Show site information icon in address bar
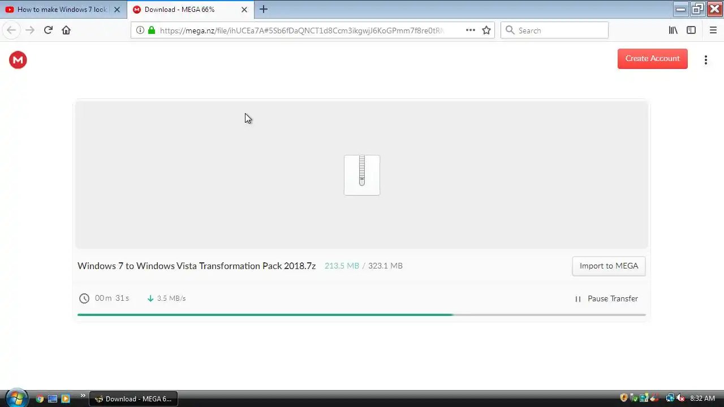This screenshot has width=724, height=407. 140,31
